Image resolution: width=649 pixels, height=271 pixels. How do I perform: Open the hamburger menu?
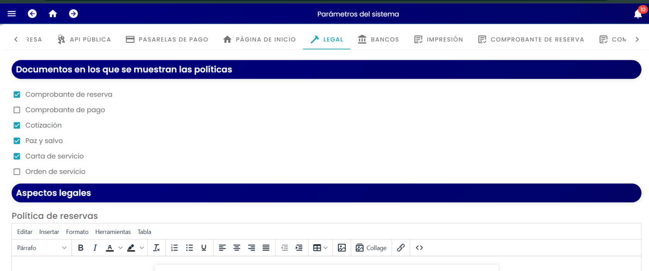[x=12, y=14]
